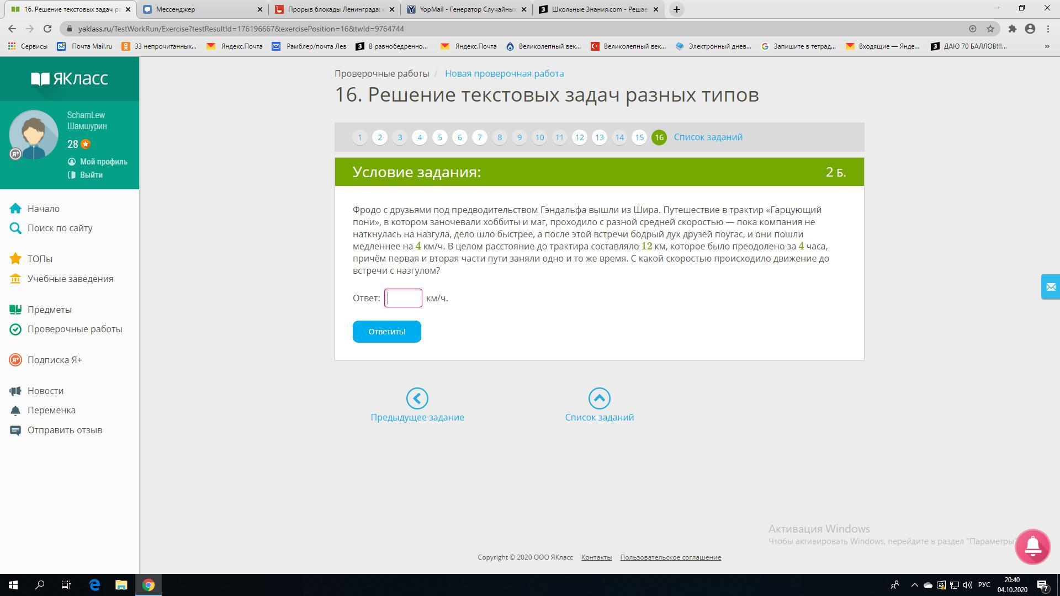1060x596 pixels.
Task: Open Поиск по сайту search
Action: [60, 228]
